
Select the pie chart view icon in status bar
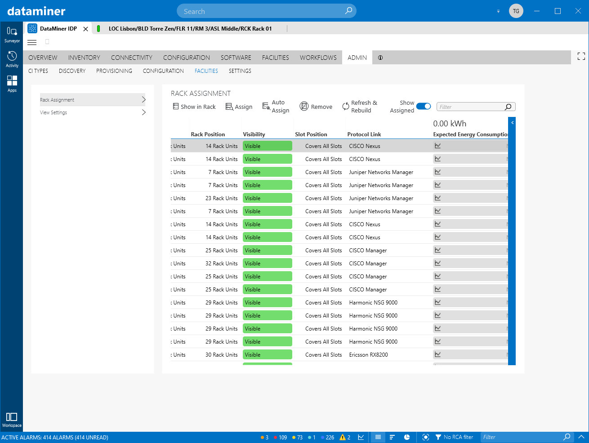407,437
